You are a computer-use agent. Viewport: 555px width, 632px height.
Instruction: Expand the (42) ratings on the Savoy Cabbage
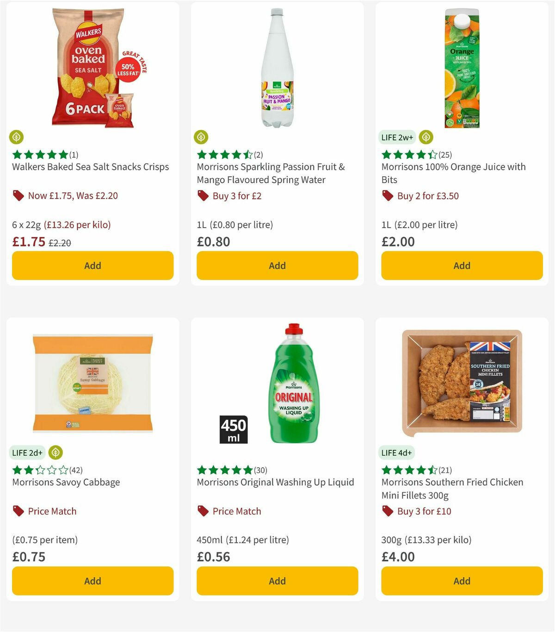(75, 470)
